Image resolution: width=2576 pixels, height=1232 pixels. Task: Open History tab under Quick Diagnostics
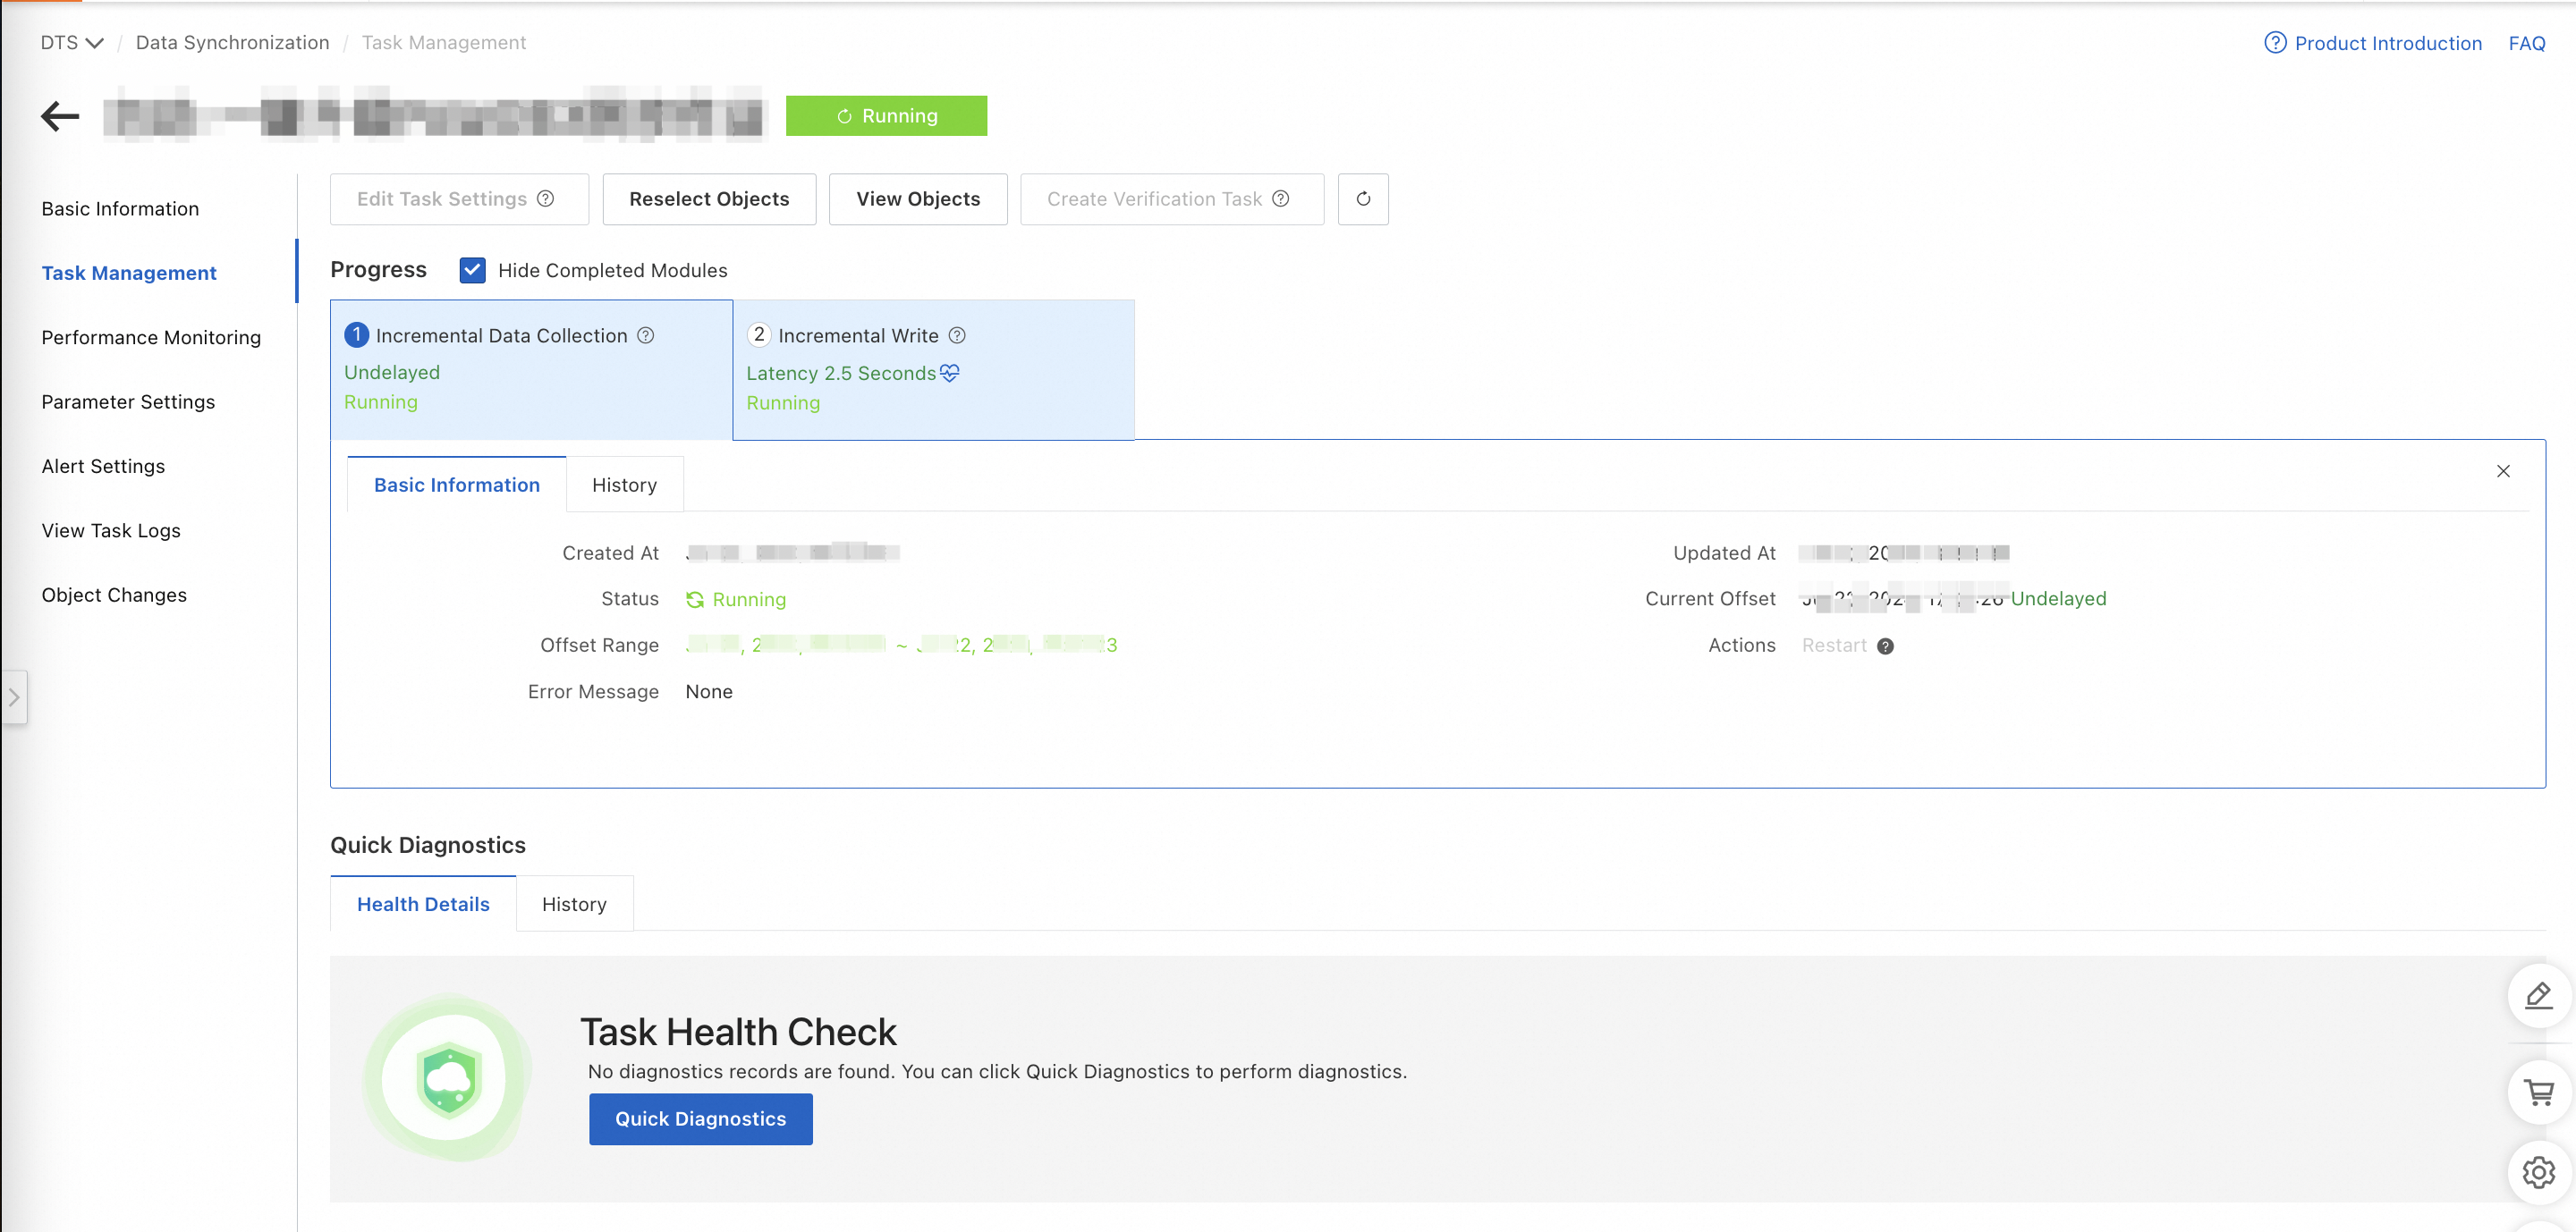574,904
